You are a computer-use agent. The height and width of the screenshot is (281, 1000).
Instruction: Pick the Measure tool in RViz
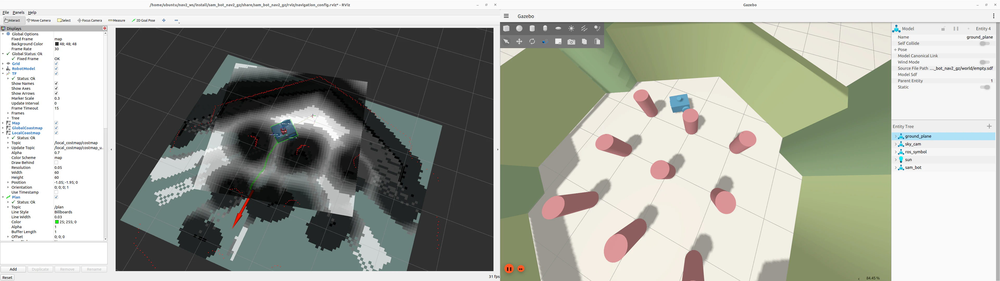[x=117, y=21]
